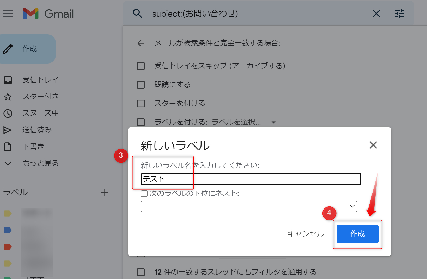Screen dimensions: 427x279
Task: Go back using the filter back arrow
Action: 141,43
